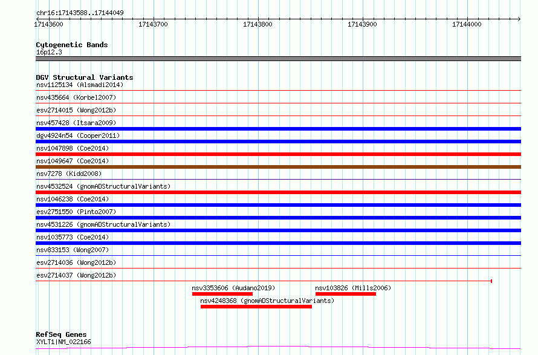Click the XYLT1|NM_022166 gene label
The image size is (538, 355).
pyautogui.click(x=64, y=342)
